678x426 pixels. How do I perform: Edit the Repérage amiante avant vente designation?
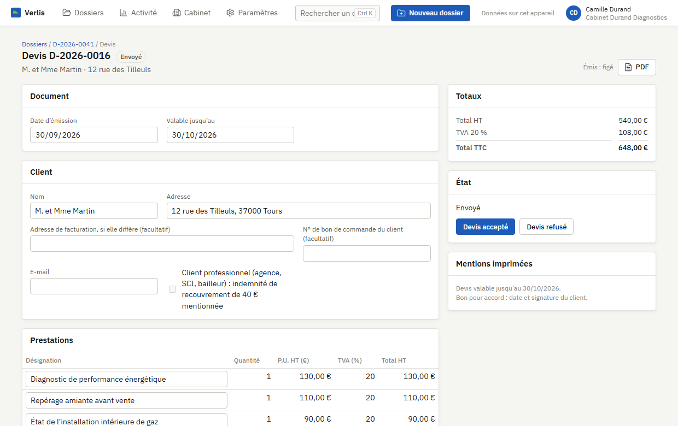click(126, 400)
